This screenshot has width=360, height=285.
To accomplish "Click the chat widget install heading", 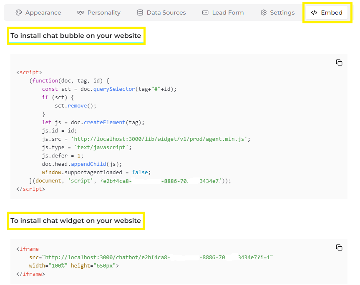I will (x=76, y=220).
